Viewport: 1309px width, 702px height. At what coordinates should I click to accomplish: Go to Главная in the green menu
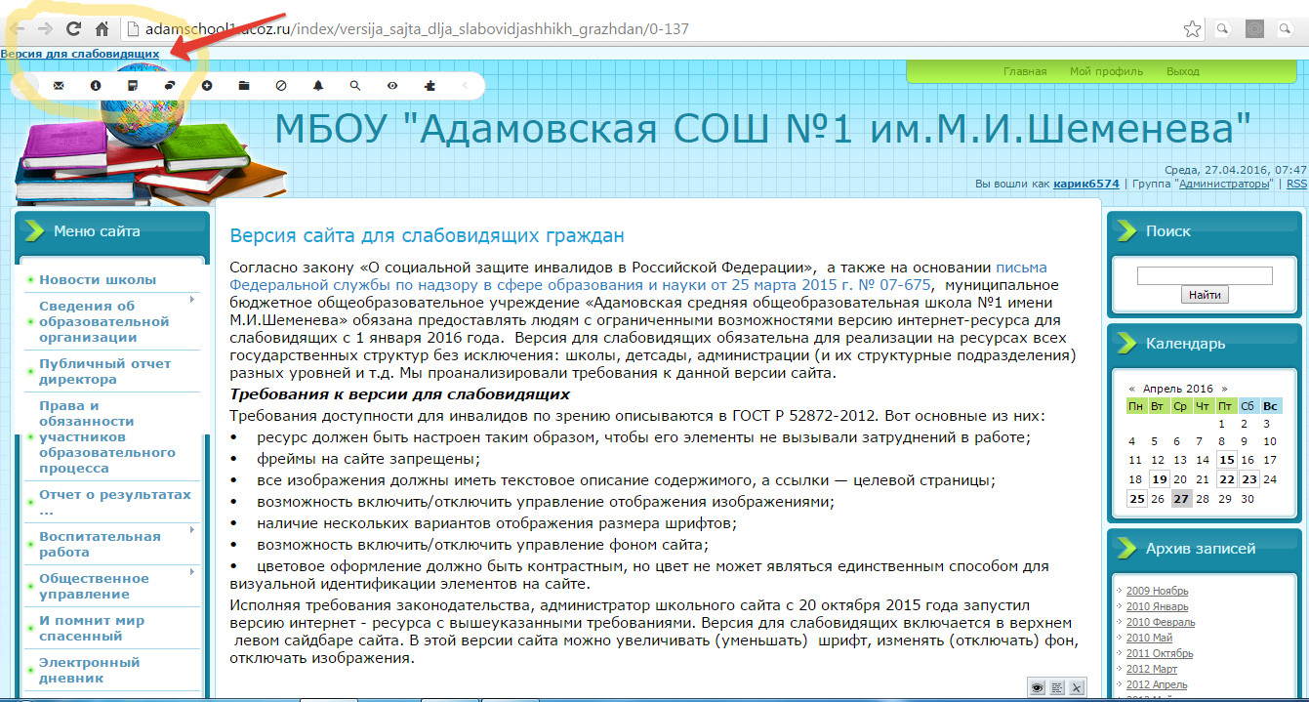1025,71
